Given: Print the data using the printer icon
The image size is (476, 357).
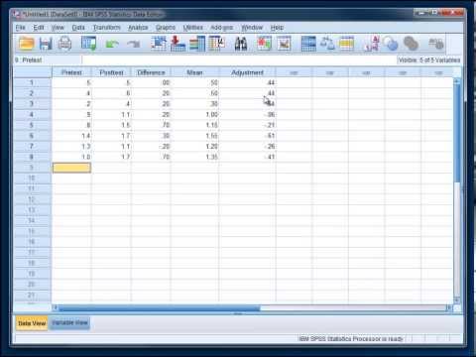Looking at the screenshot, I should [64, 44].
